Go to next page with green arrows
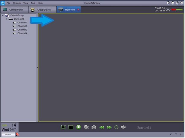 109,127
